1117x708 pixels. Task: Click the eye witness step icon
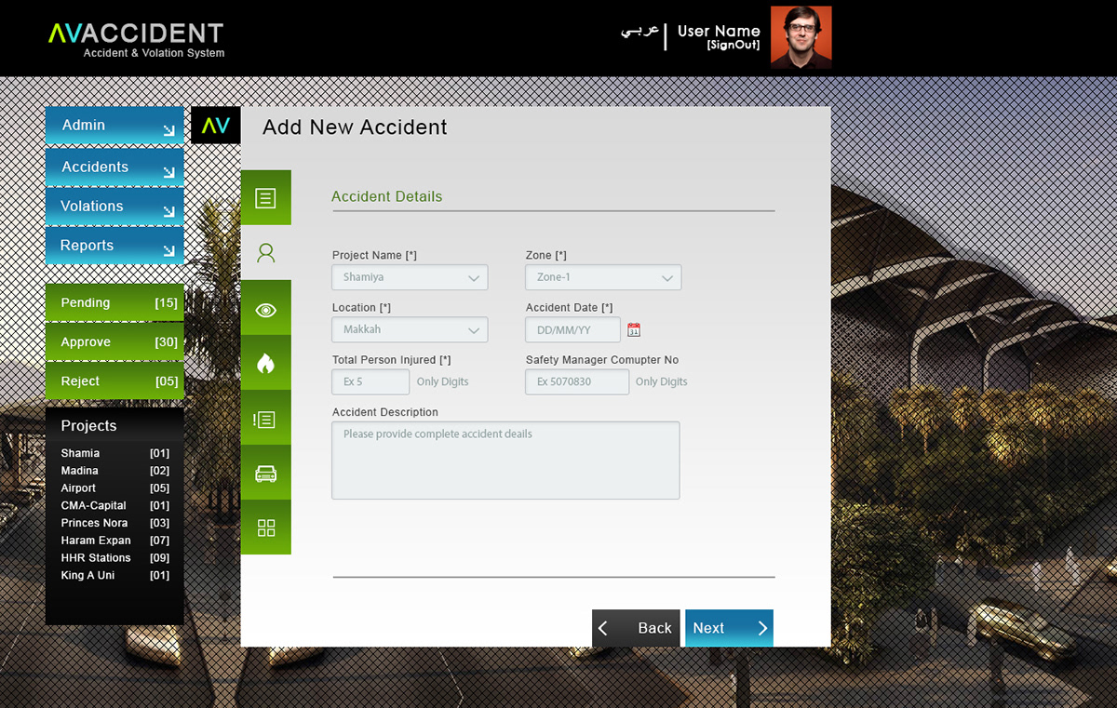click(x=265, y=310)
